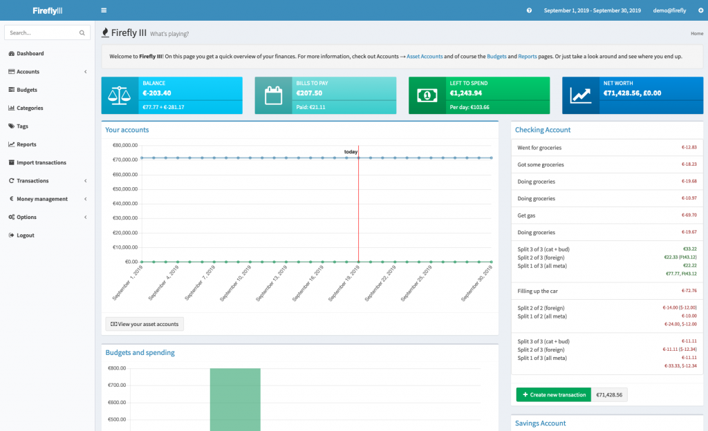Image resolution: width=708 pixels, height=431 pixels.
Task: Click the Create new transaction button
Action: pos(553,394)
